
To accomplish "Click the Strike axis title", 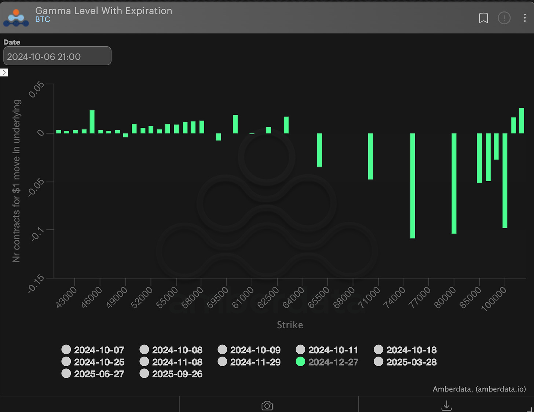I will click(x=290, y=325).
